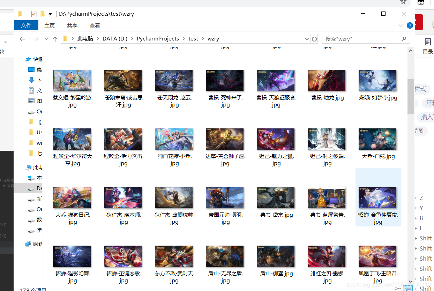
Task: Click the Forward navigation arrow
Action: pos(35,39)
